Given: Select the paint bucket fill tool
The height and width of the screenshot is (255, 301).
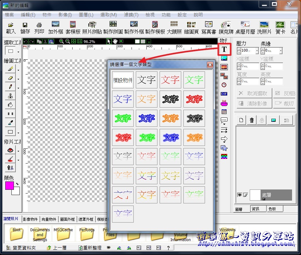Looking at the screenshot, I should (x=10, y=105).
